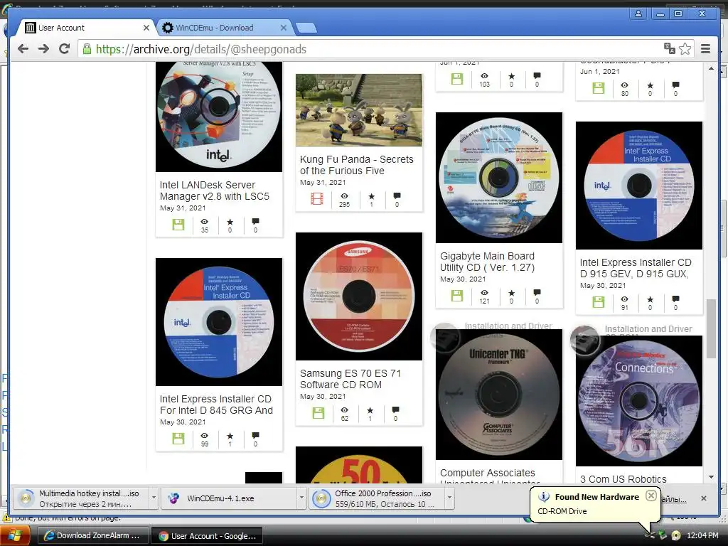Click the comments icon under Kung Fu Panda
Image resolution: width=728 pixels, height=546 pixels.
click(397, 196)
